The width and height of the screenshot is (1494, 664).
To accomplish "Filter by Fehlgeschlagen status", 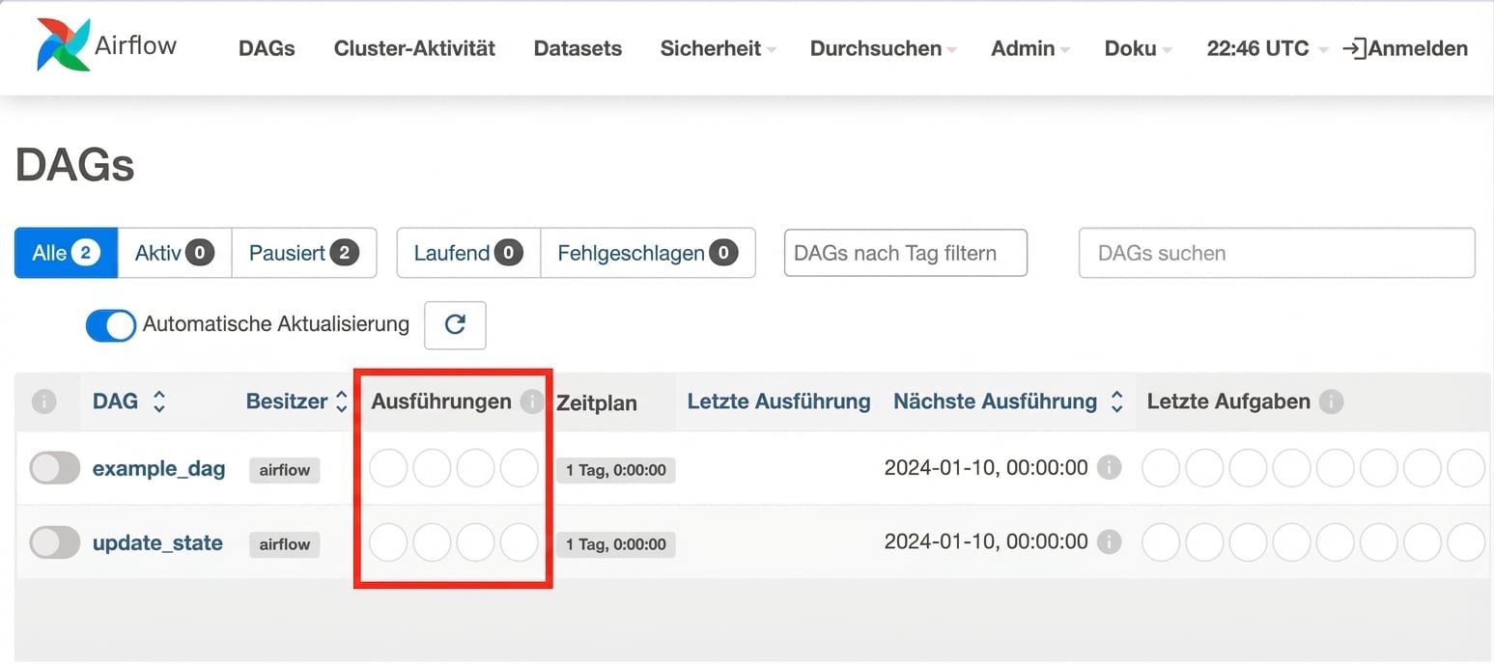I will [x=648, y=253].
